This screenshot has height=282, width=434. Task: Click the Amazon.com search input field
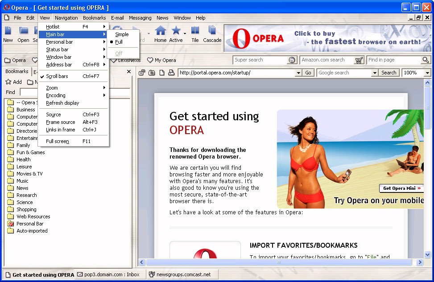click(327, 60)
